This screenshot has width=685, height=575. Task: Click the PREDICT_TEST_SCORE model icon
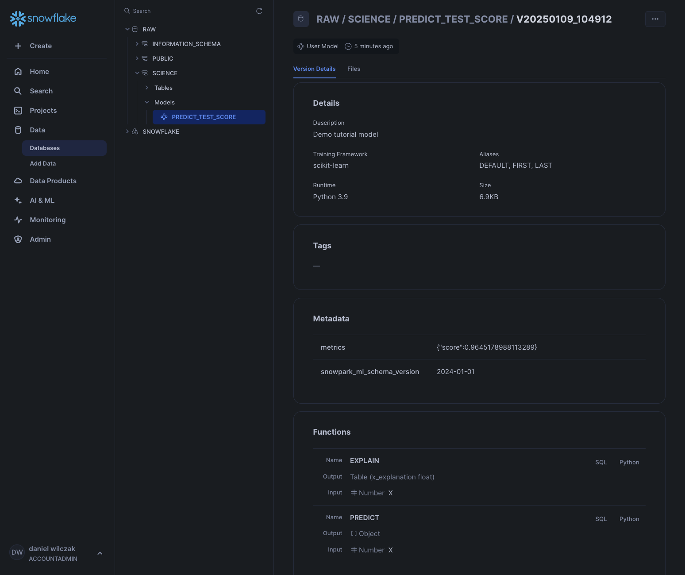(x=164, y=117)
